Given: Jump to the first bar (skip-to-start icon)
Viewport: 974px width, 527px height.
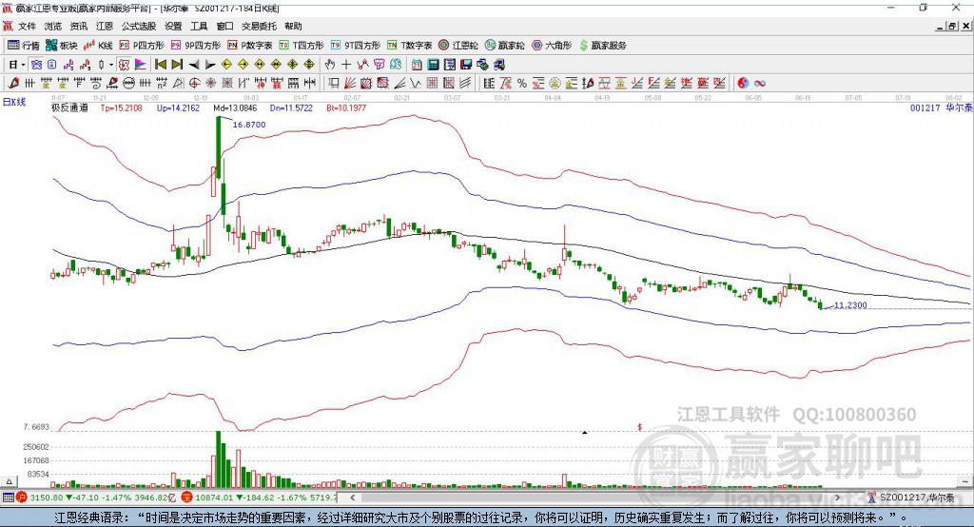Looking at the screenshot, I should (160, 65).
